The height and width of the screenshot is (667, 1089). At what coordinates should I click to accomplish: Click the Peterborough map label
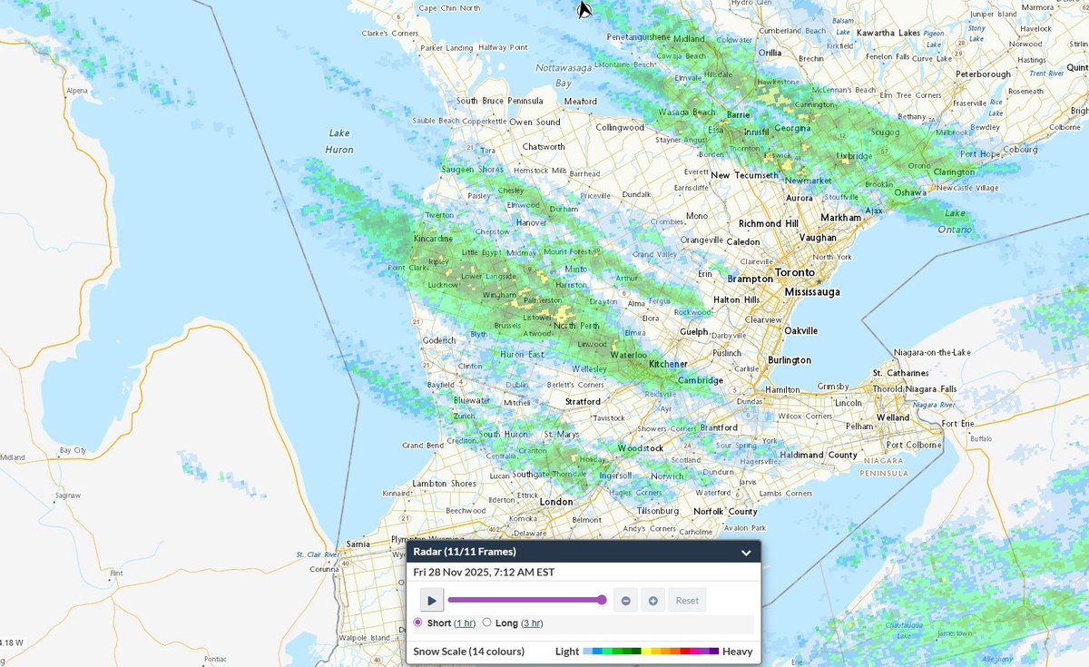point(983,74)
